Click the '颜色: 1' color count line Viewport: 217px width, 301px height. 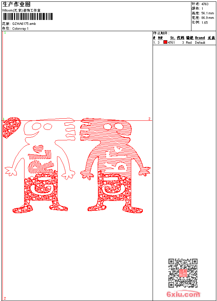point(197,9)
